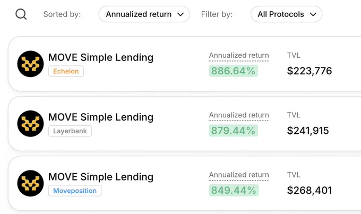Open Echelon MOVE Simple Lending title
The height and width of the screenshot is (214, 361).
[x=101, y=57]
